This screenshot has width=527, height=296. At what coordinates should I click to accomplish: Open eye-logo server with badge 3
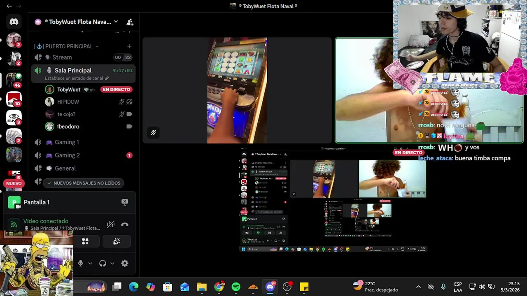point(14,118)
